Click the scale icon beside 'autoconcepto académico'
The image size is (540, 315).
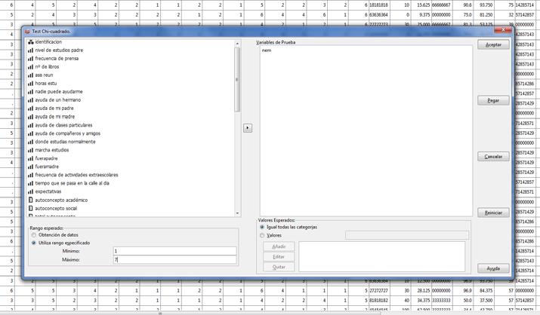click(31, 200)
